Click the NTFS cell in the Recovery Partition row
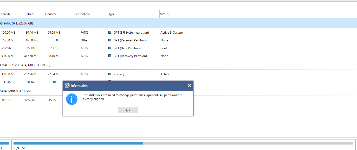The width and height of the screenshot is (357, 150). click(x=85, y=56)
